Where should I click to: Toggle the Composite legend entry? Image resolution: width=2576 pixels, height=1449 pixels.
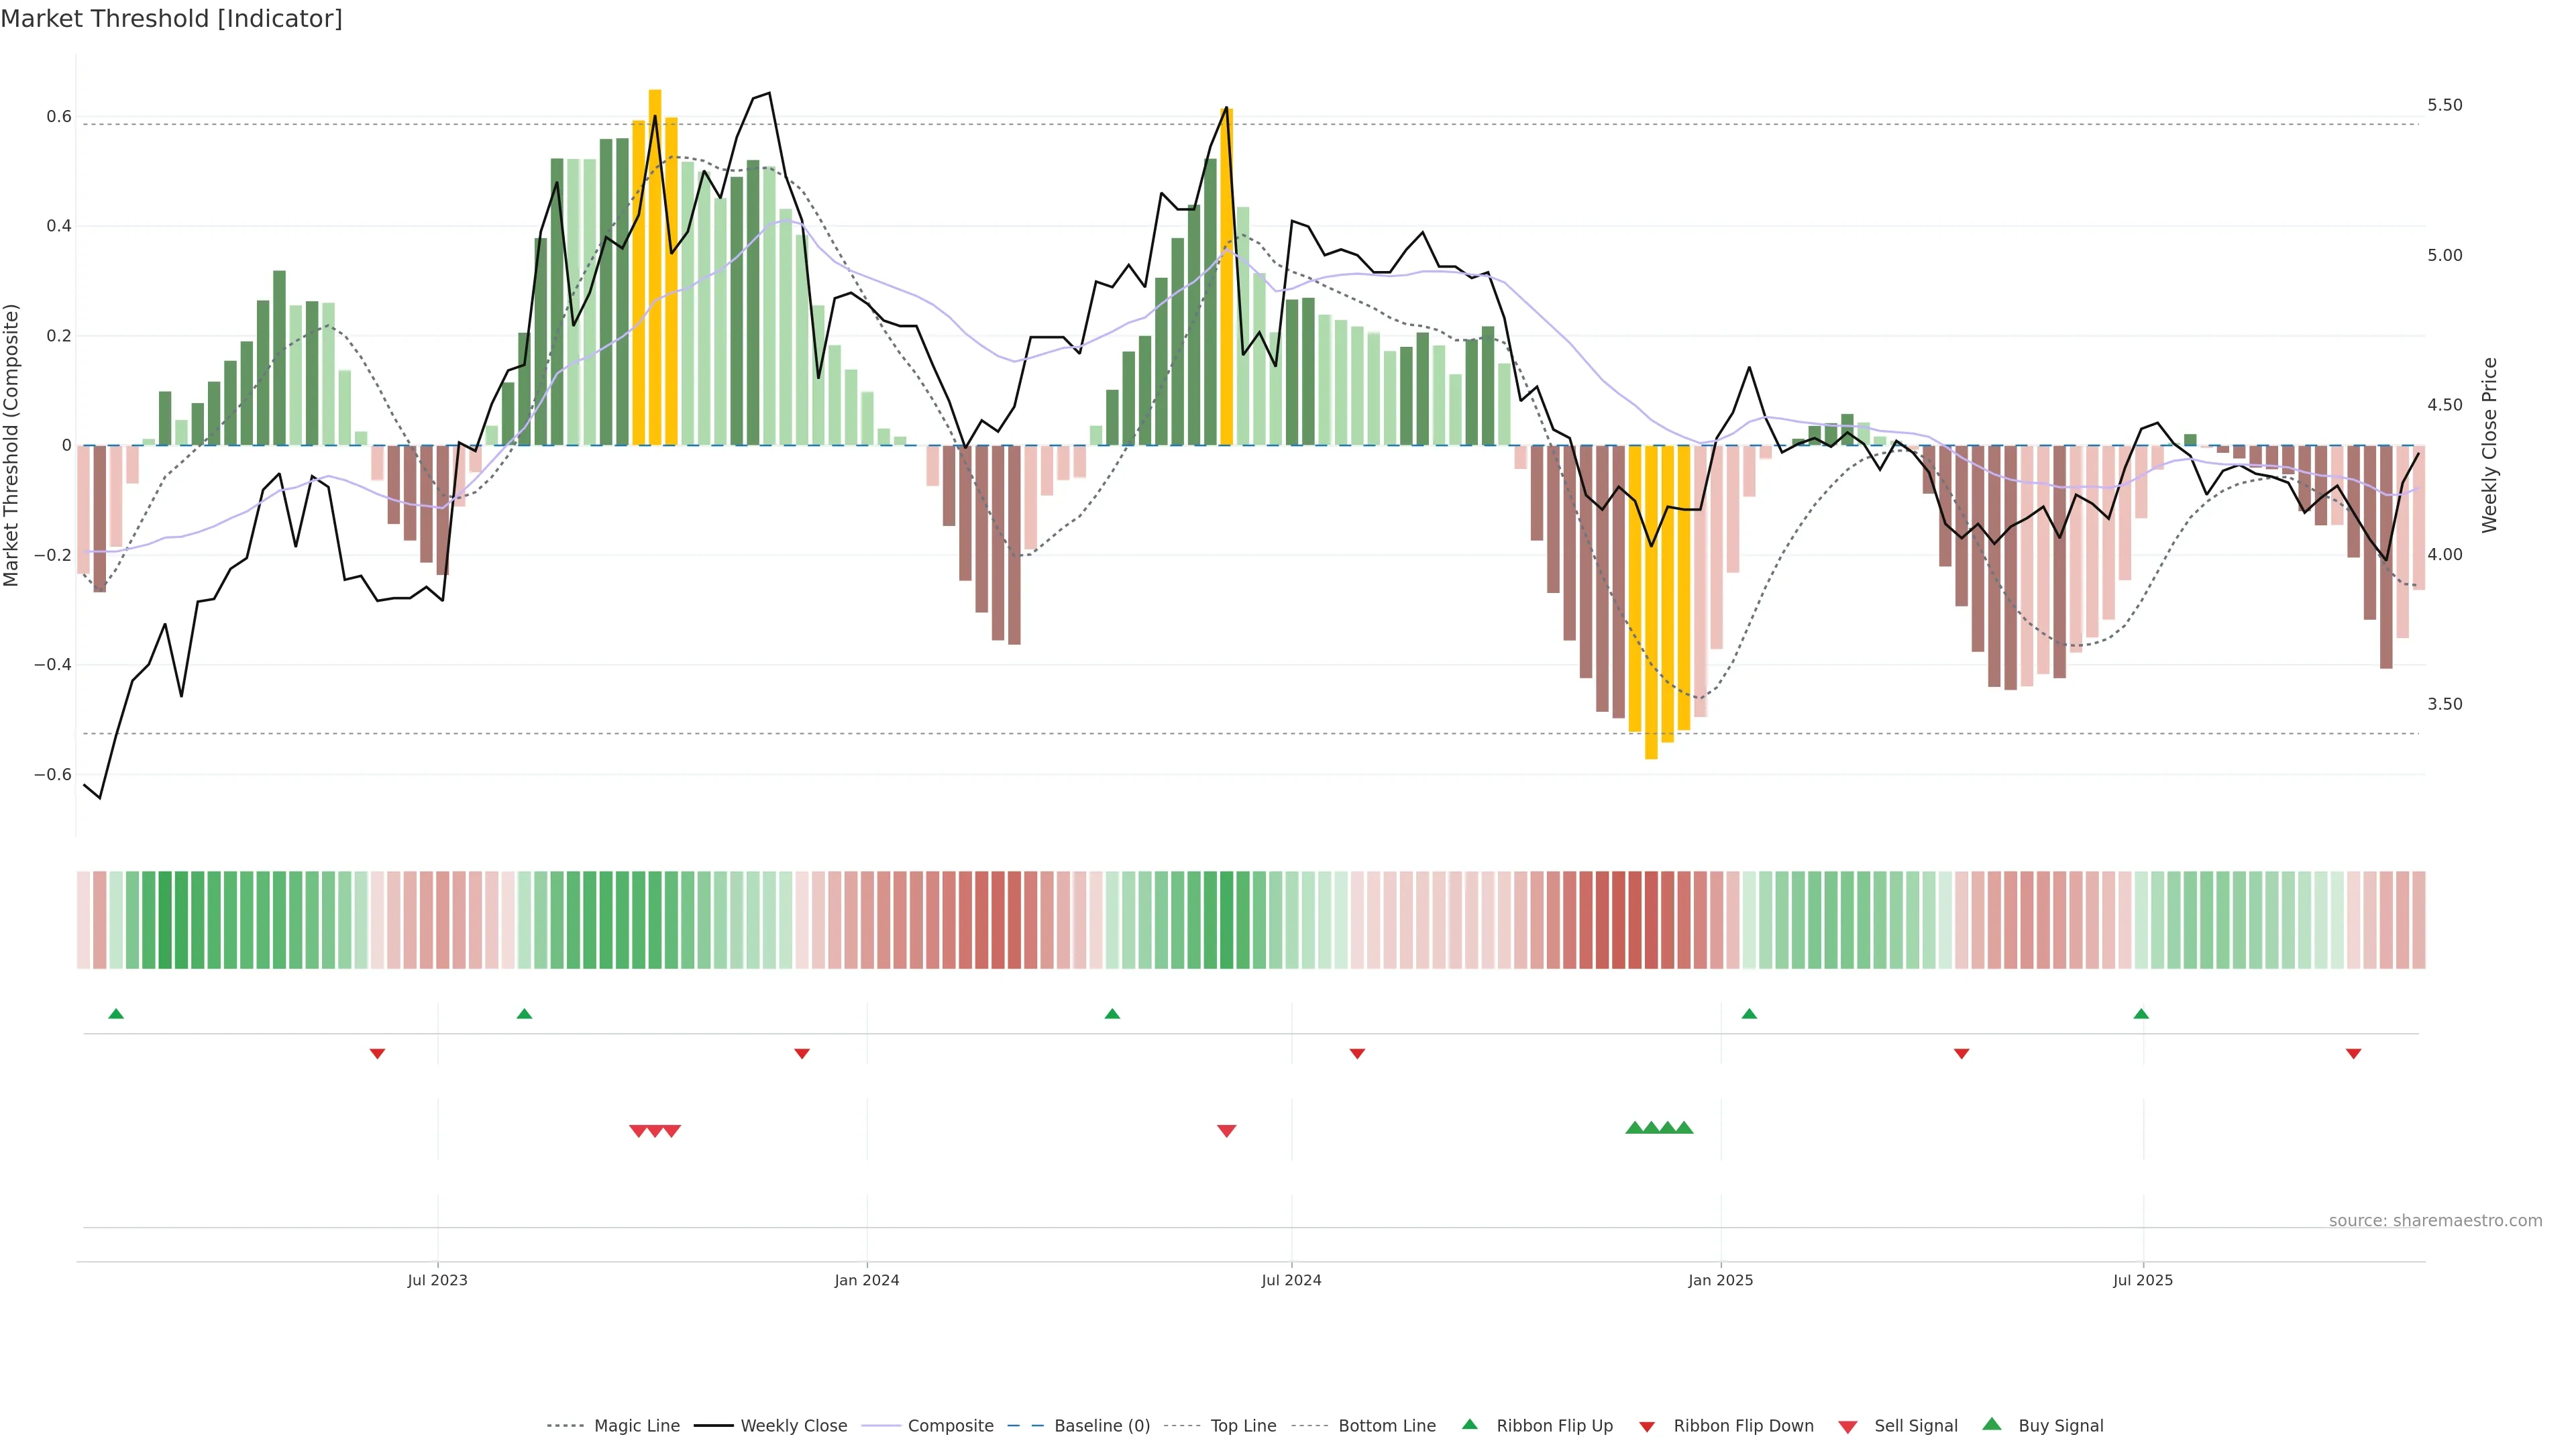point(950,1426)
